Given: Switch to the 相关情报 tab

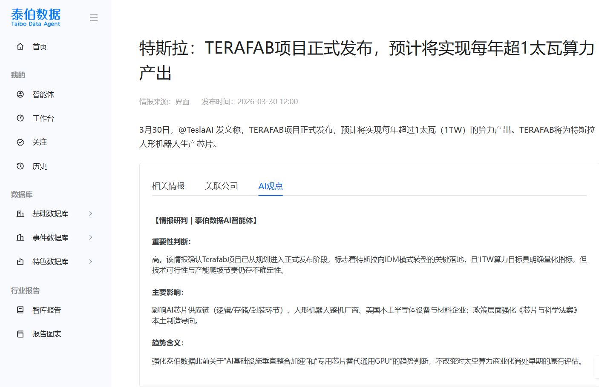Looking at the screenshot, I should (x=168, y=186).
